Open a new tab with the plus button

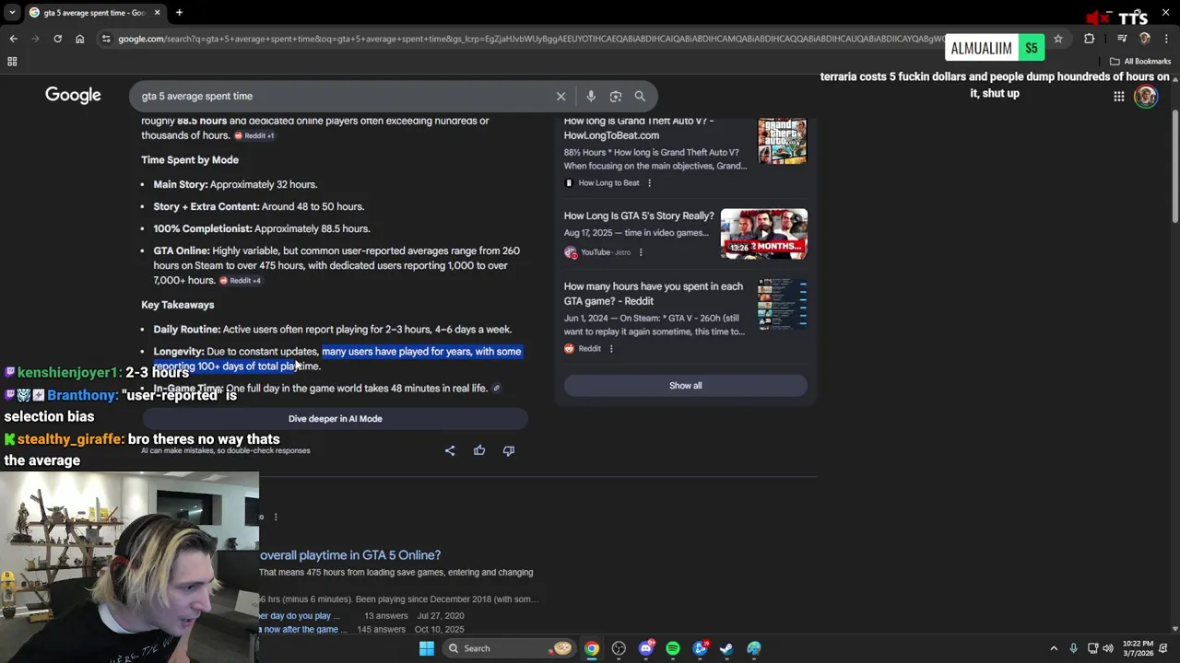pyautogui.click(x=179, y=13)
